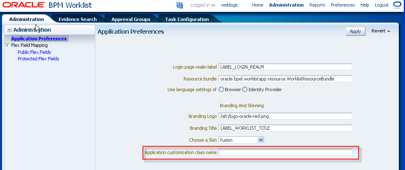Open the Revert dropdown menu
This screenshot has width=405, height=170.
[x=381, y=31]
